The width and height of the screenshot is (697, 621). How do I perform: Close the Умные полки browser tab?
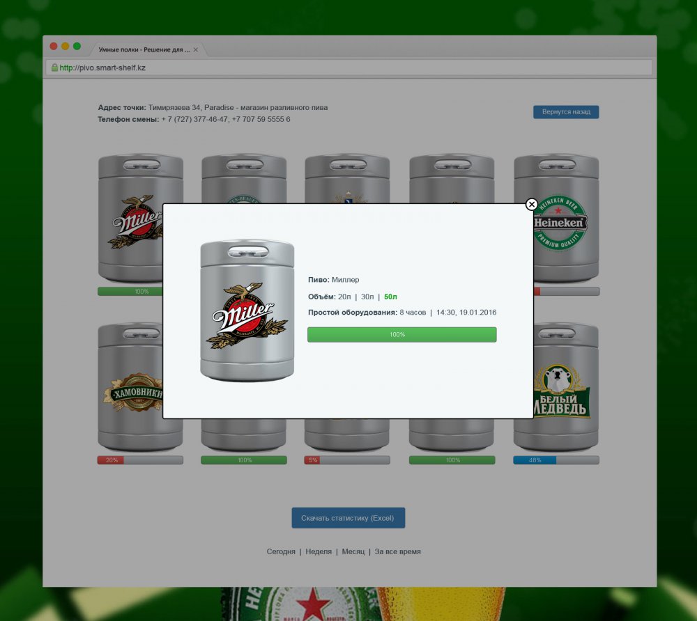(x=196, y=49)
